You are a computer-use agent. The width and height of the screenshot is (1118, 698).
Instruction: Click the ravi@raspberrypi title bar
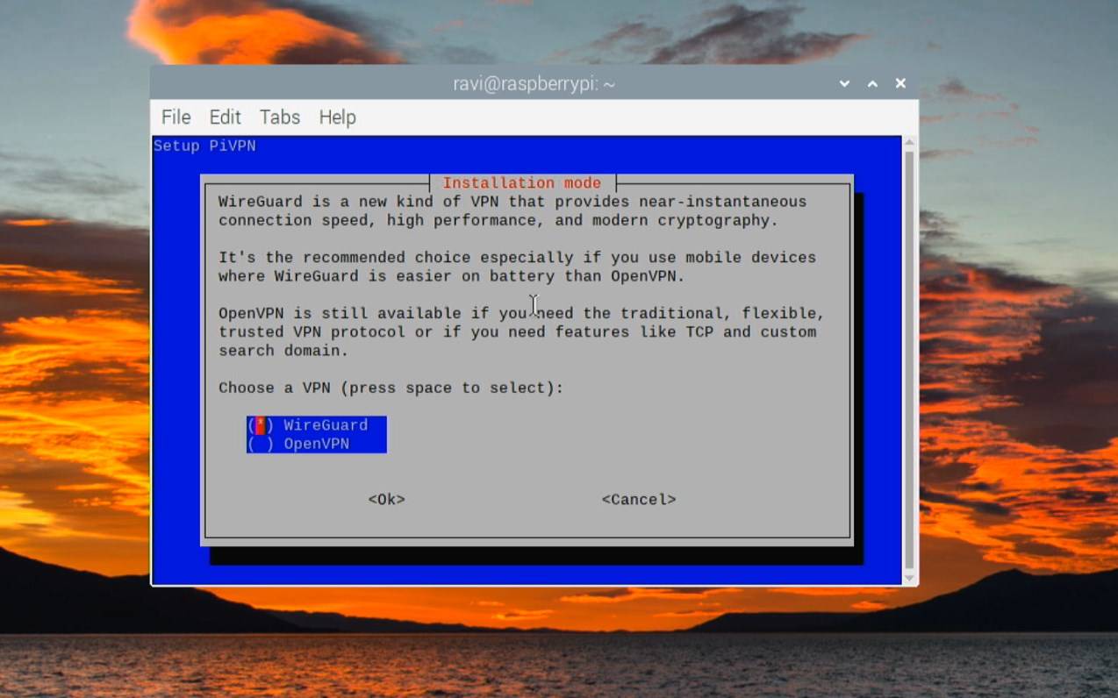point(533,83)
